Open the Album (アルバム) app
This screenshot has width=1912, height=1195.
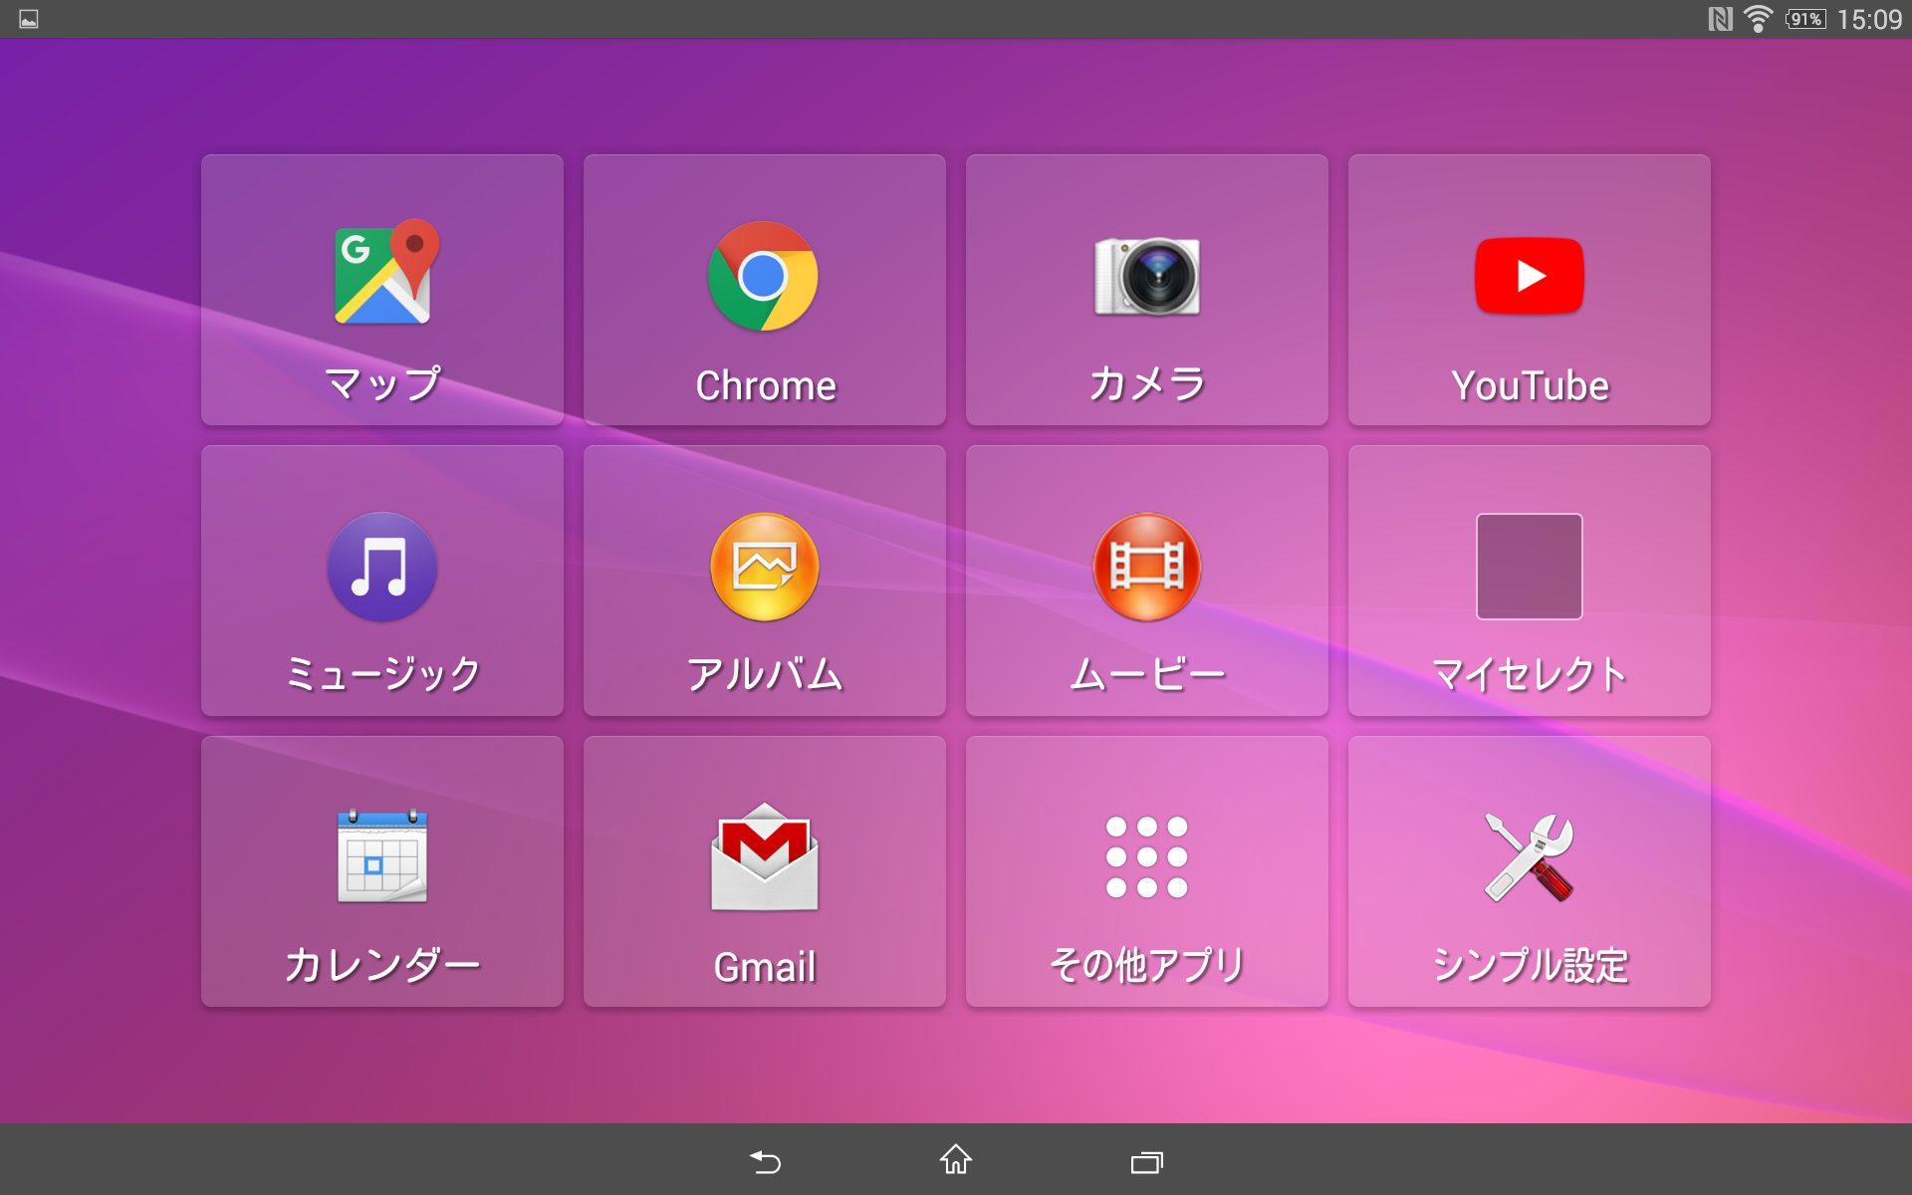765,581
